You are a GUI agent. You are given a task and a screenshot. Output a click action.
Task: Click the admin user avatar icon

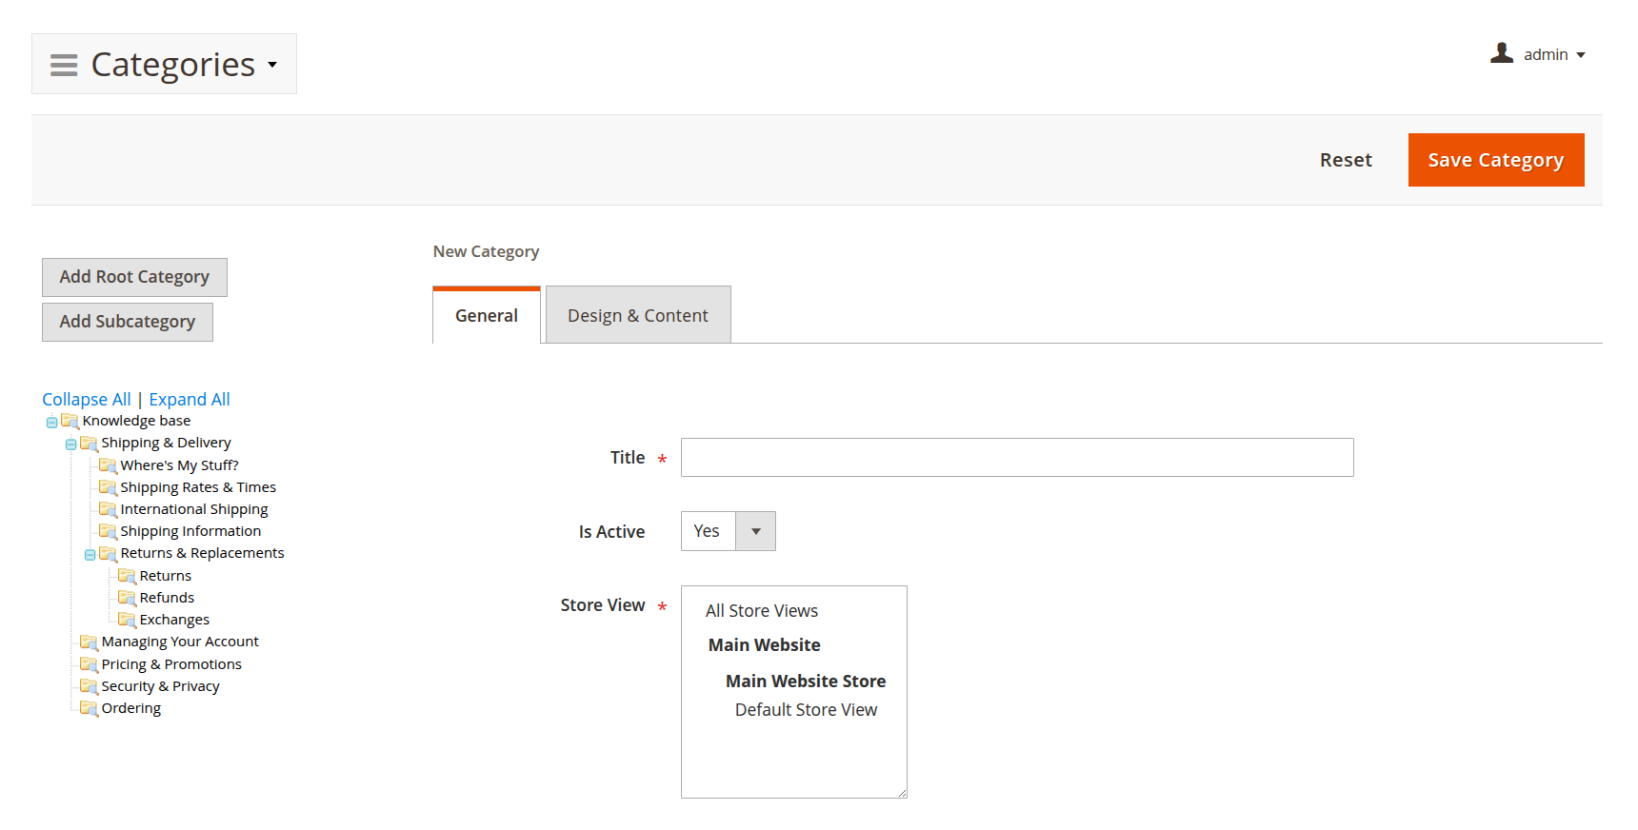click(x=1502, y=53)
